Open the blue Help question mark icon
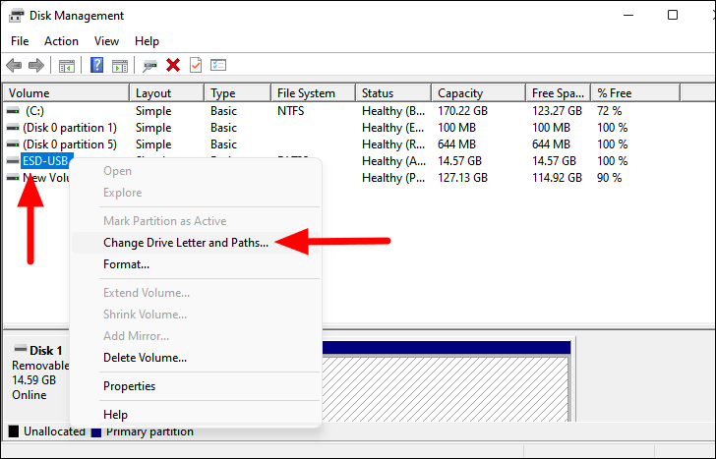The image size is (716, 459). [x=96, y=65]
